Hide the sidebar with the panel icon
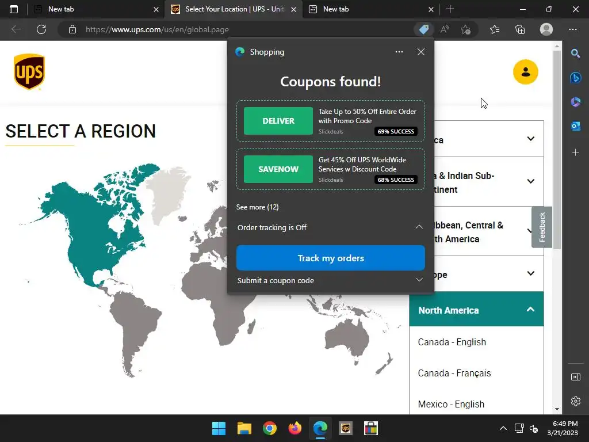Image resolution: width=589 pixels, height=442 pixels. tap(575, 377)
